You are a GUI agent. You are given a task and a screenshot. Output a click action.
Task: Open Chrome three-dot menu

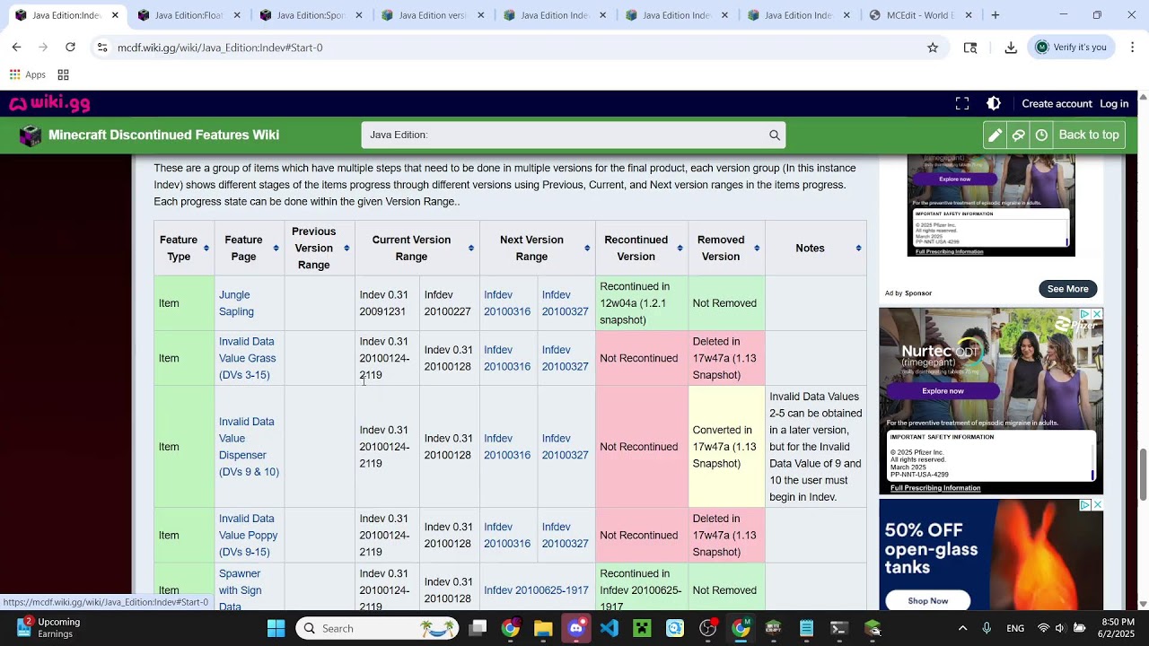[1132, 48]
